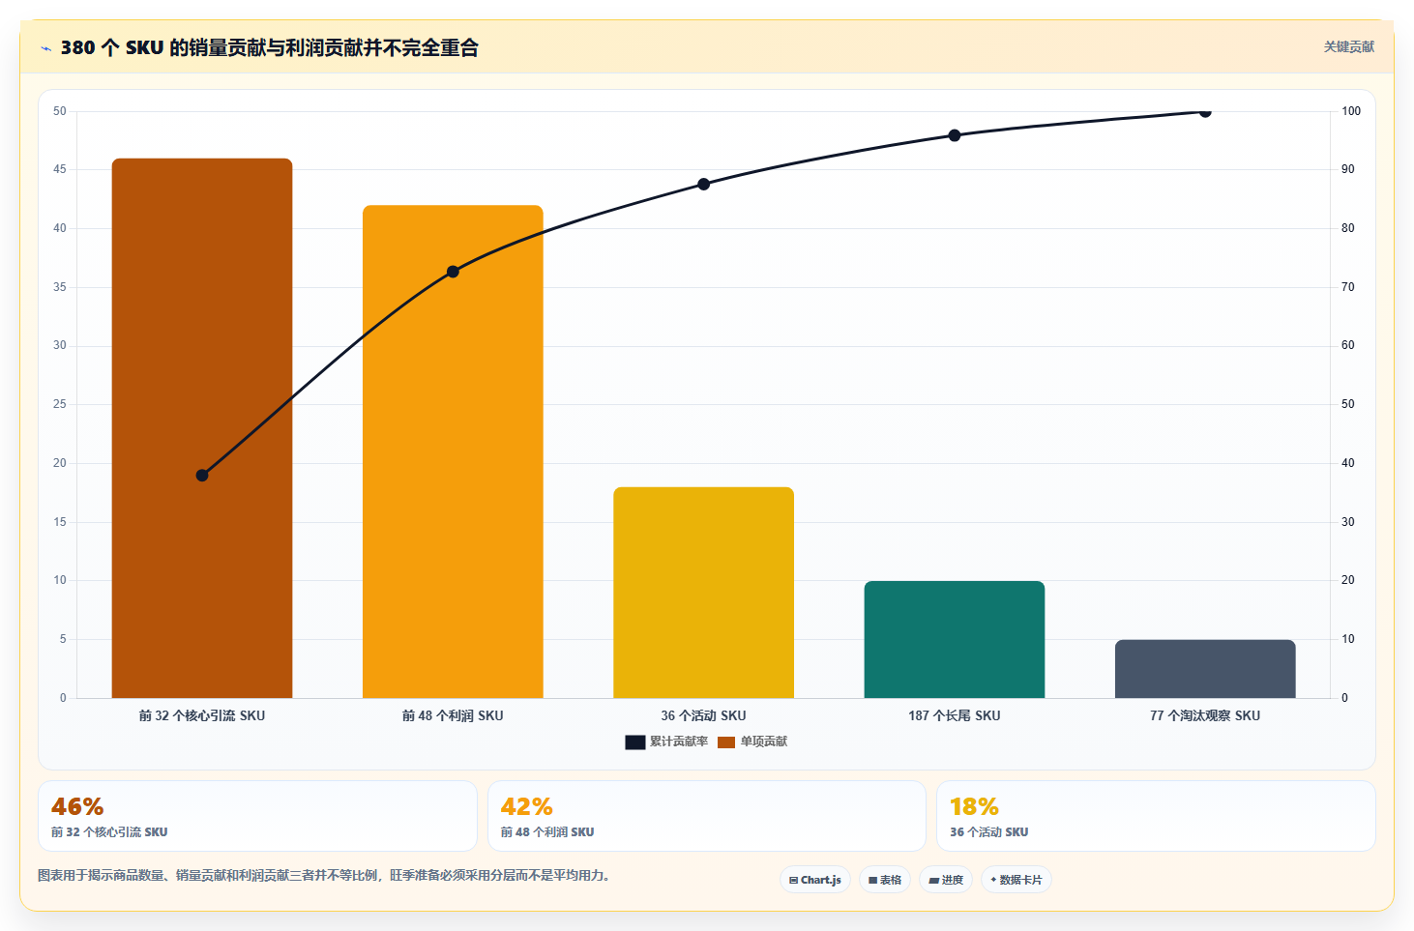Image resolution: width=1414 pixels, height=931 pixels.
Task: Click x-axis label 前 32 个核心引流 SKU
Action: pyautogui.click(x=202, y=715)
